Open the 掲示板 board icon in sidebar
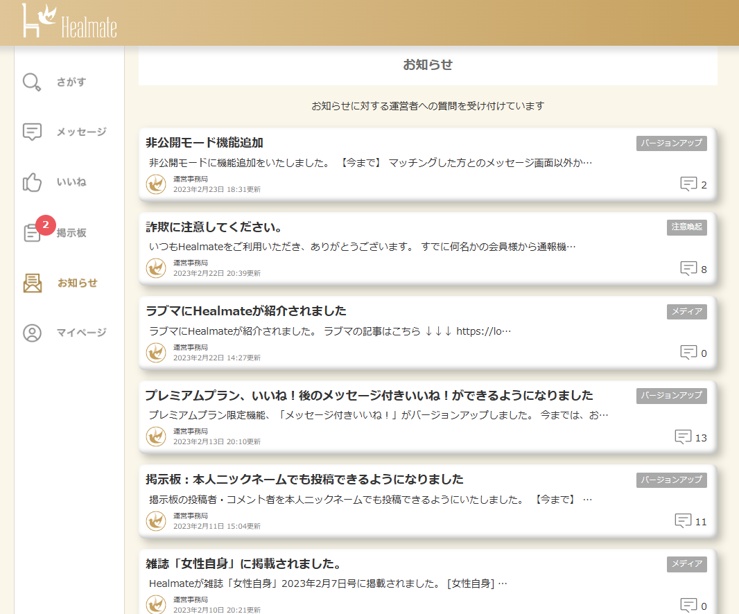 [x=32, y=233]
